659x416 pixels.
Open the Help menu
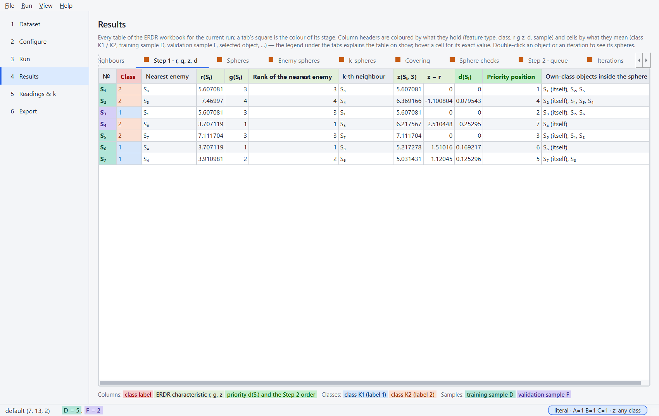(x=66, y=5)
